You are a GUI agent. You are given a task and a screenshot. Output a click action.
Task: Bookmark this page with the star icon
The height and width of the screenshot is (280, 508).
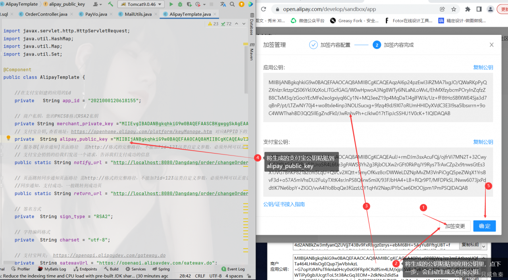tap(454, 9)
